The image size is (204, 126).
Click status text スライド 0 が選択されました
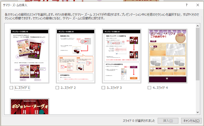tap(139, 121)
